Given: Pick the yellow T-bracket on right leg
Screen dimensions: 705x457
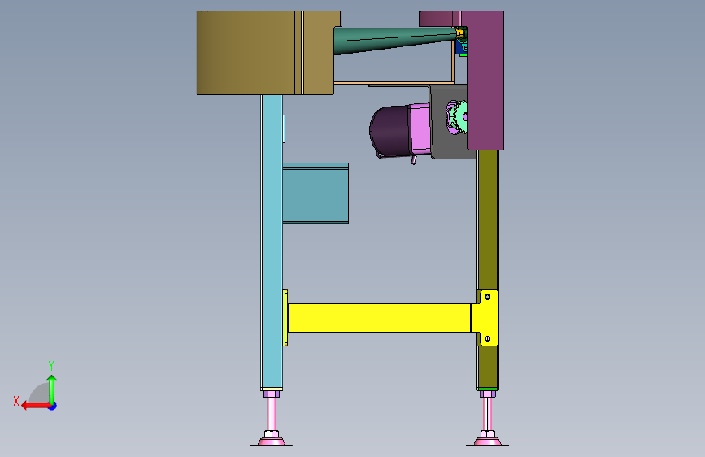Looking at the screenshot, I should point(488,318).
